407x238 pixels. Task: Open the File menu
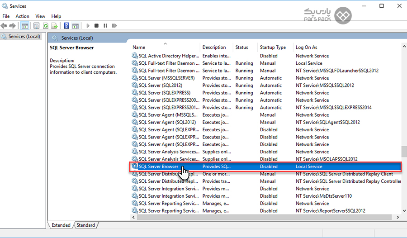(6, 16)
